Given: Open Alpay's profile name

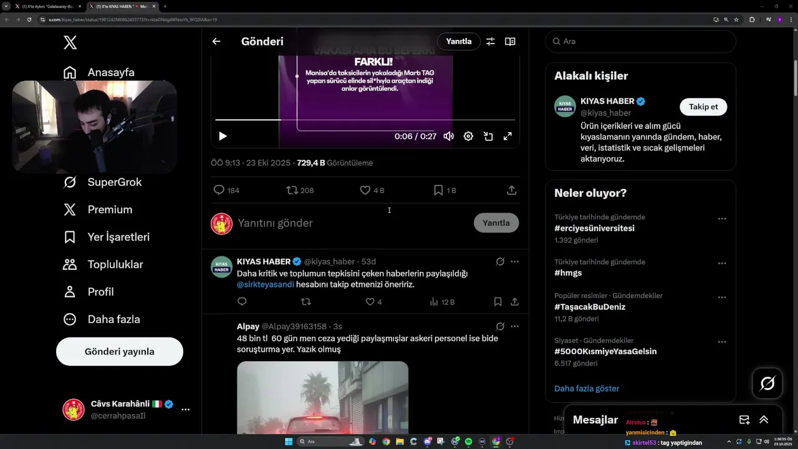Looking at the screenshot, I should [x=248, y=326].
